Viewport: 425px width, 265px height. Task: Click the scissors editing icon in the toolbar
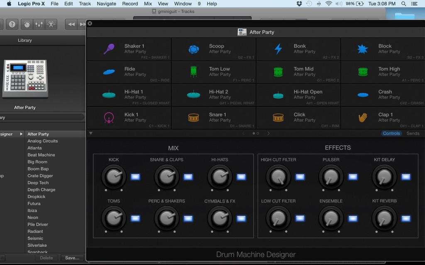(x=51, y=24)
